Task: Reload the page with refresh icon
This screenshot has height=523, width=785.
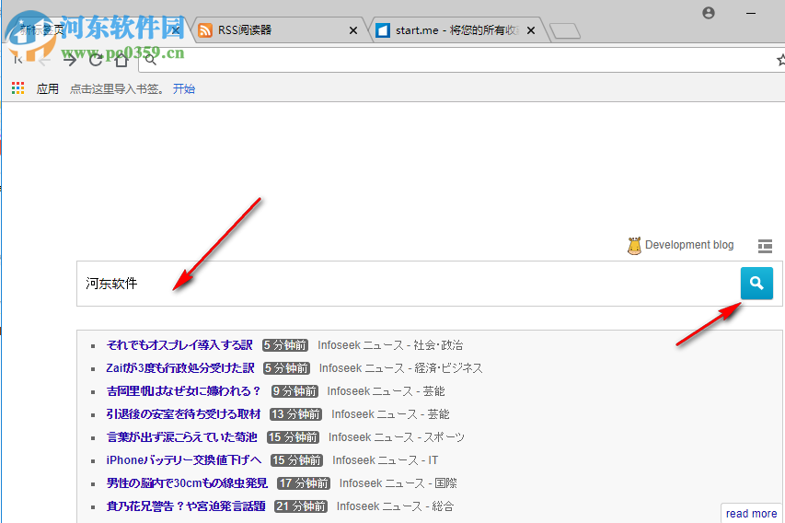Action: (x=96, y=61)
